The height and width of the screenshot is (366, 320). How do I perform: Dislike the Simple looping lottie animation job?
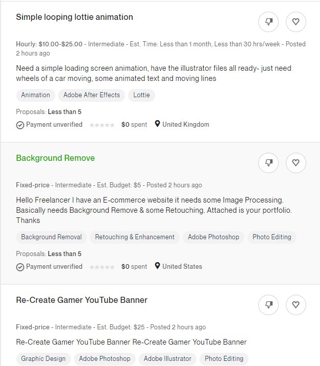click(268, 22)
